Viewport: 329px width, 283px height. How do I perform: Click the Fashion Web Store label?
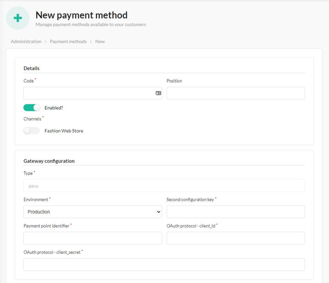(x=64, y=131)
